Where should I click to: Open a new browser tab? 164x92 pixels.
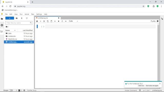click(32, 2)
